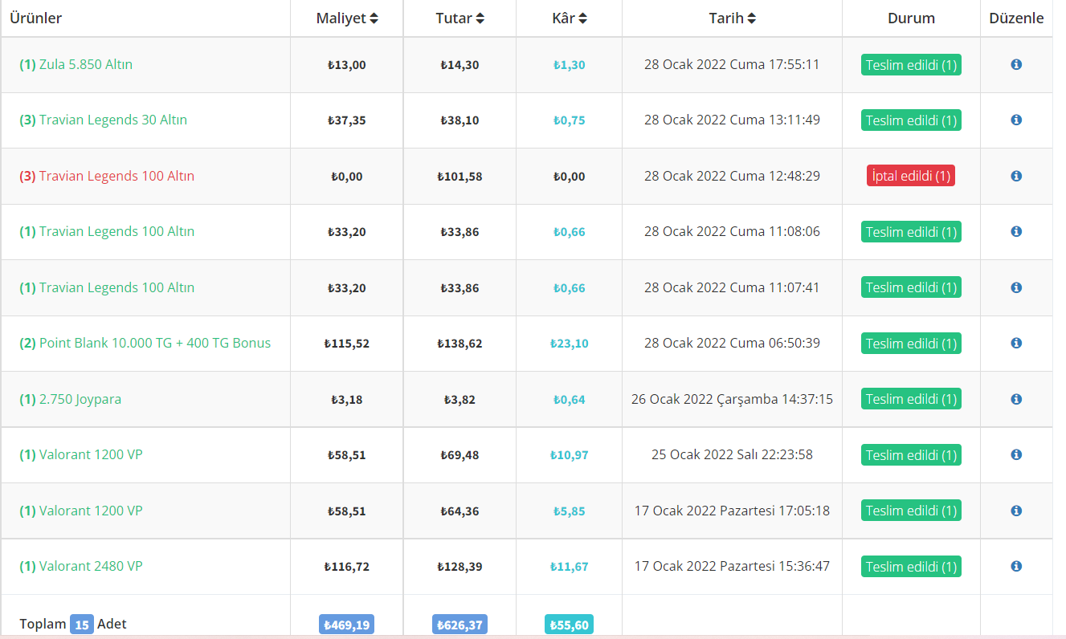Click profit value ₺5,85

pyautogui.click(x=570, y=511)
